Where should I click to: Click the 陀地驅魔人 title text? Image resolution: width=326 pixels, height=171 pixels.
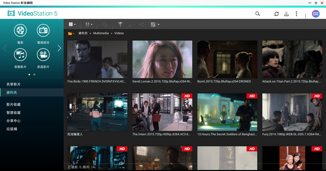pos(75,134)
